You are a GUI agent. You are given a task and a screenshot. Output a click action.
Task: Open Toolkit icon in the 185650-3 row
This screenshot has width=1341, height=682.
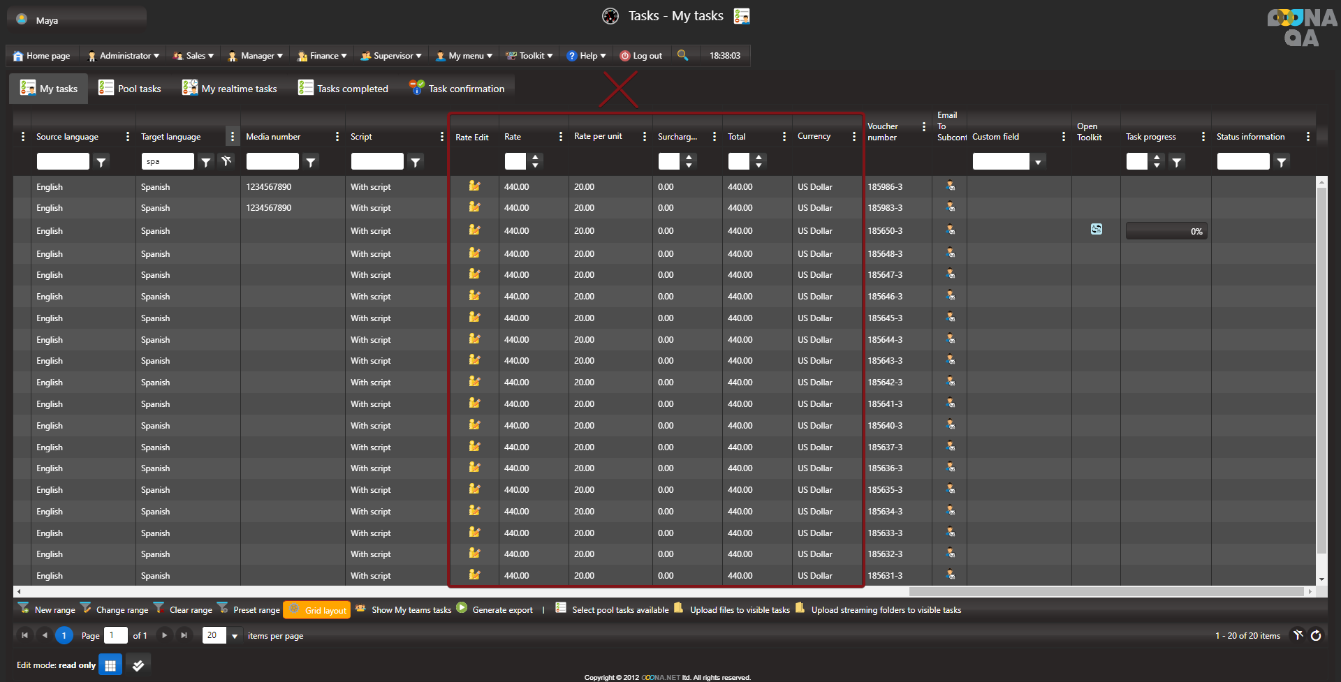click(1096, 230)
